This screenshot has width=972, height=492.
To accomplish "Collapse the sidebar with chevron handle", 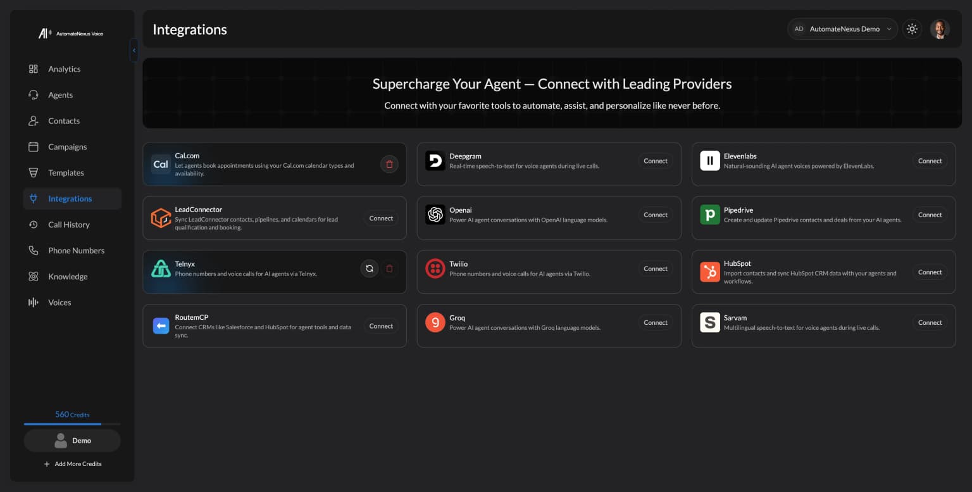I will (x=134, y=50).
